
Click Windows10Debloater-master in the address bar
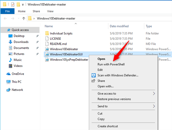56,18
